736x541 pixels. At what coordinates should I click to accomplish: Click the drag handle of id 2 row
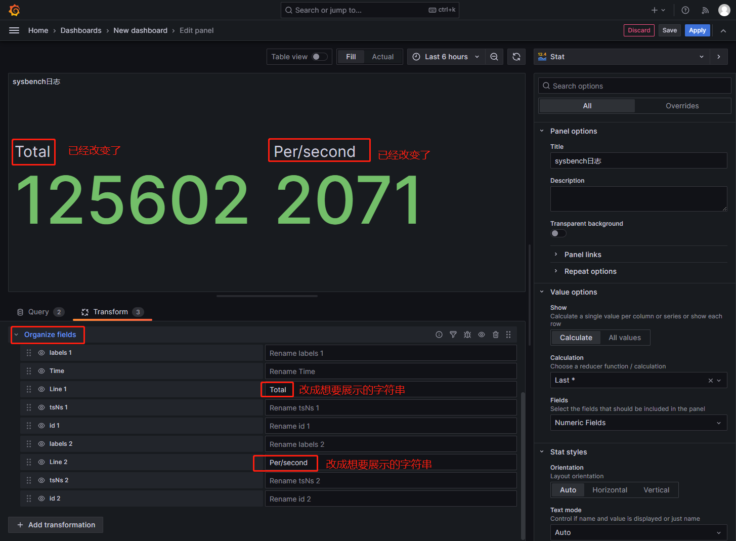(x=29, y=498)
